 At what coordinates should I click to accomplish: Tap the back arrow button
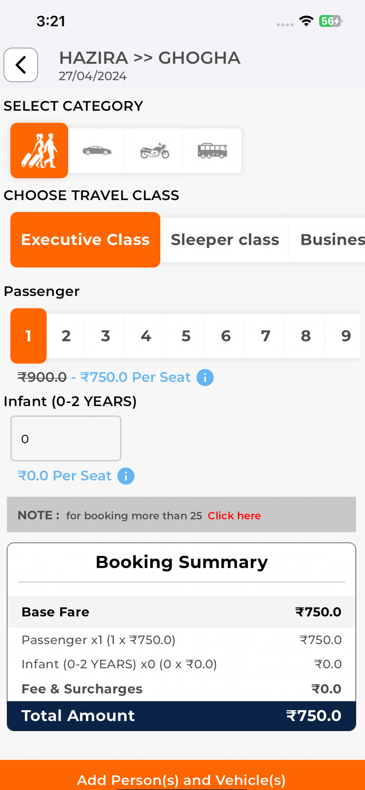(x=21, y=65)
